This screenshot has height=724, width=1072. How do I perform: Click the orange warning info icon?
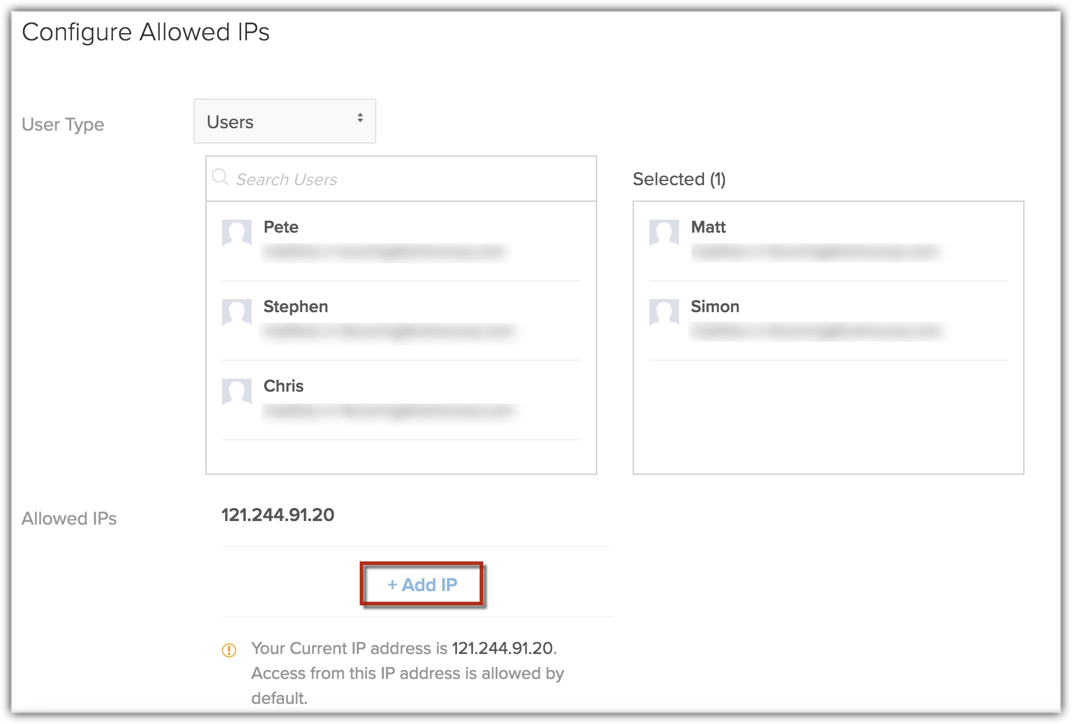point(229,650)
